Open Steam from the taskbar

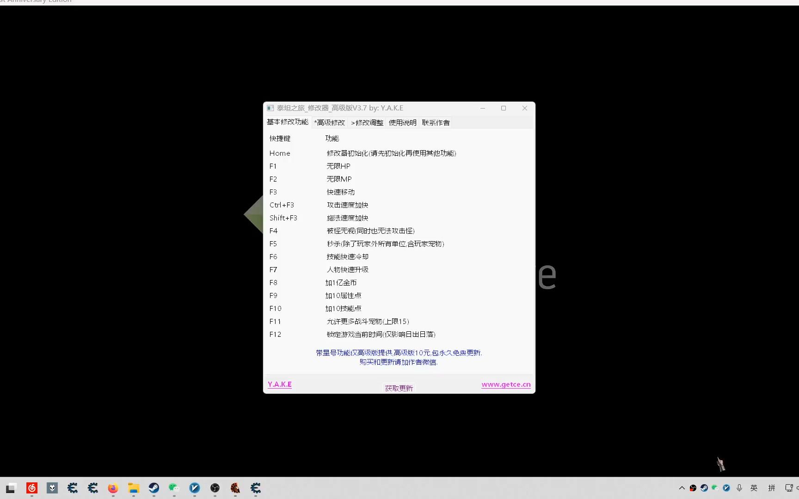click(x=154, y=488)
